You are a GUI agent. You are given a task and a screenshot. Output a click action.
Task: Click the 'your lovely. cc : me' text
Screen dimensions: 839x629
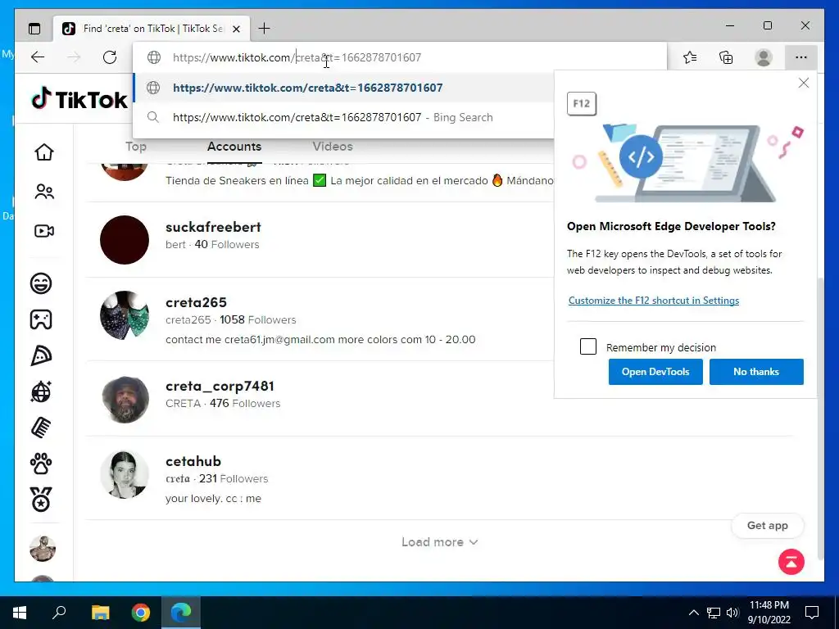coord(214,499)
